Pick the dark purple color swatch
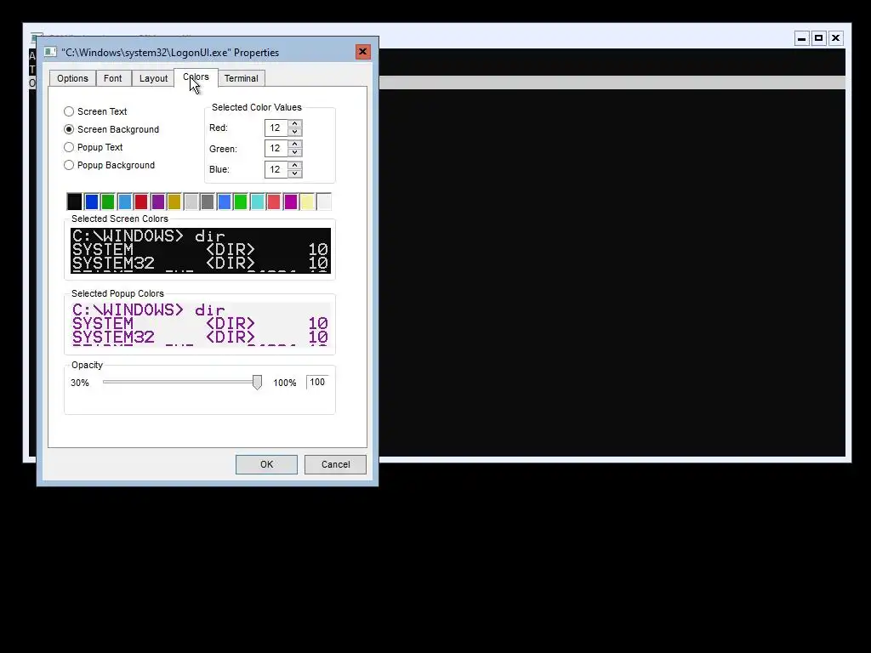This screenshot has width=871, height=653. tap(157, 202)
